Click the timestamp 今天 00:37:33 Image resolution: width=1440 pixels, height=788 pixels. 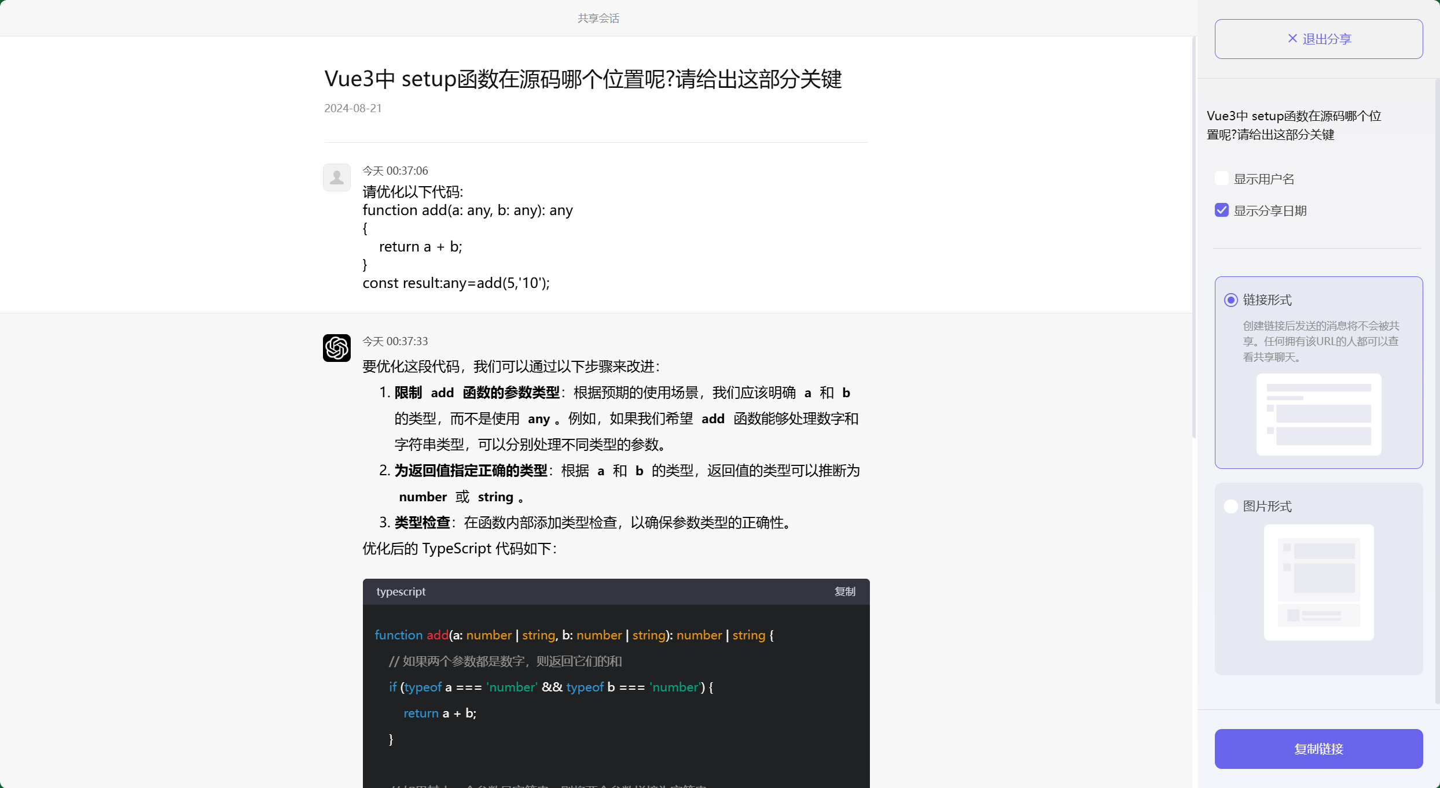[395, 341]
